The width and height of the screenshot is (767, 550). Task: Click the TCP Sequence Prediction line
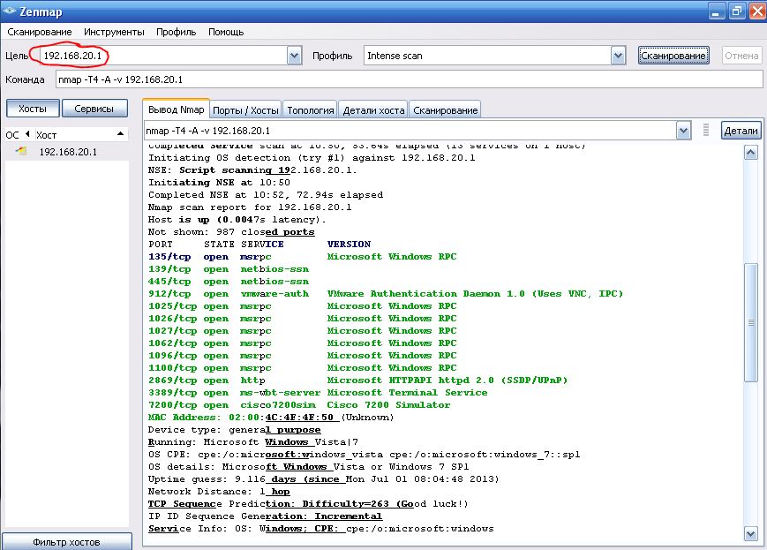[308, 503]
